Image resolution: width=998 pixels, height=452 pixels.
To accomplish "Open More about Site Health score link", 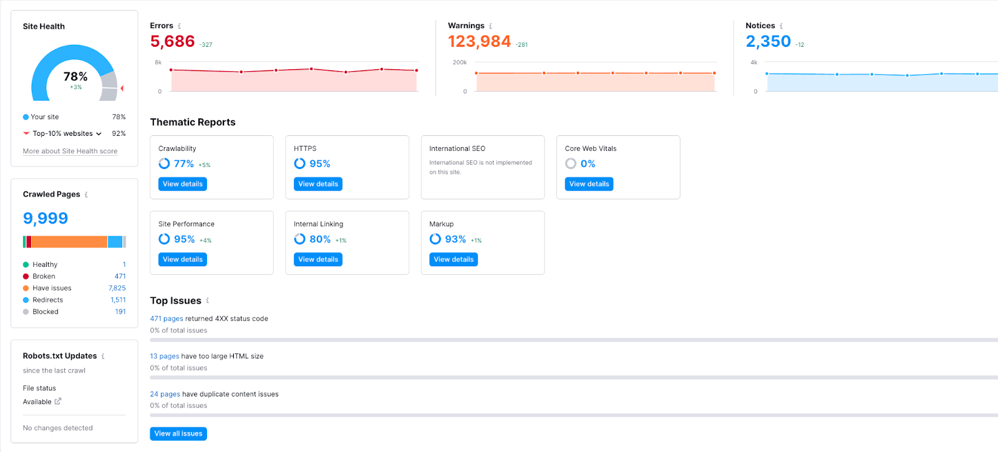I will (70, 151).
